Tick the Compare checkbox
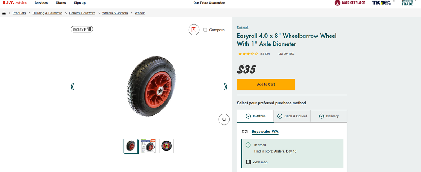The height and width of the screenshot is (172, 421). click(x=205, y=30)
